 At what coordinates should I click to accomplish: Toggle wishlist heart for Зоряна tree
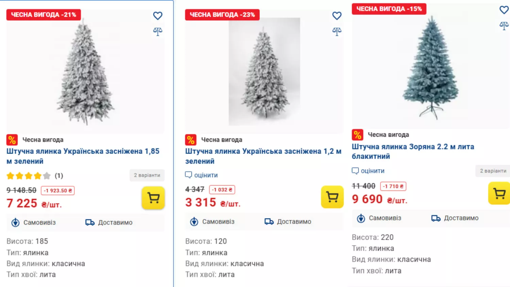(x=504, y=10)
